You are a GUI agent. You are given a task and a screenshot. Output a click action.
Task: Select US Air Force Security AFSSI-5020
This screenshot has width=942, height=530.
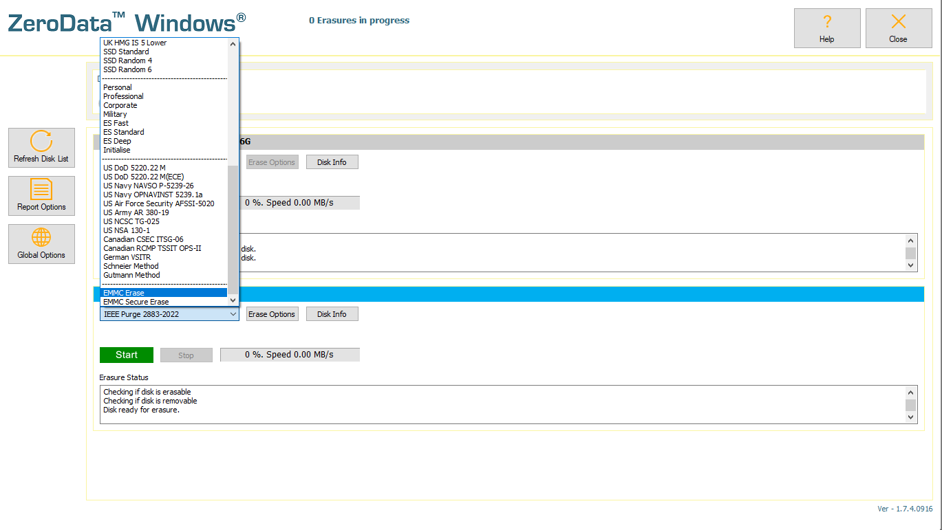(x=164, y=203)
